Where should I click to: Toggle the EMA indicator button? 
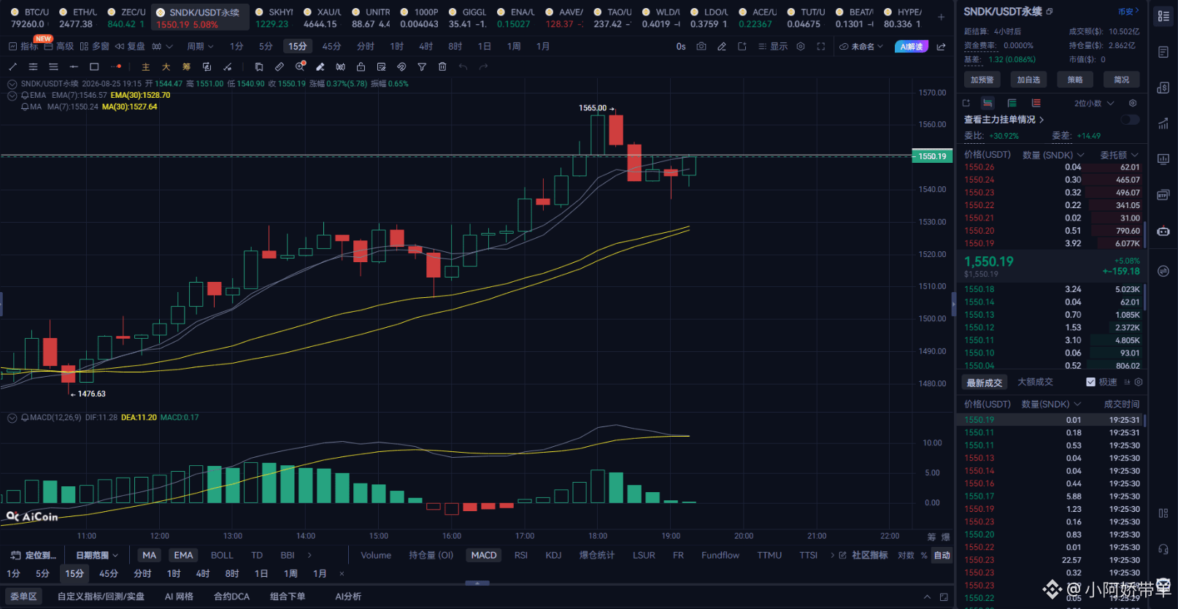click(184, 555)
